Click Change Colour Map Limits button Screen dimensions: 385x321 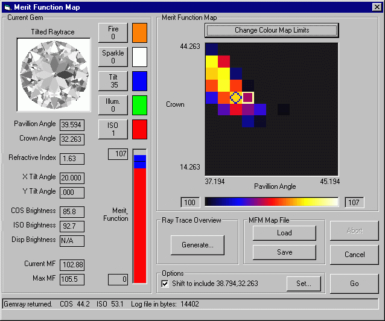point(272,30)
